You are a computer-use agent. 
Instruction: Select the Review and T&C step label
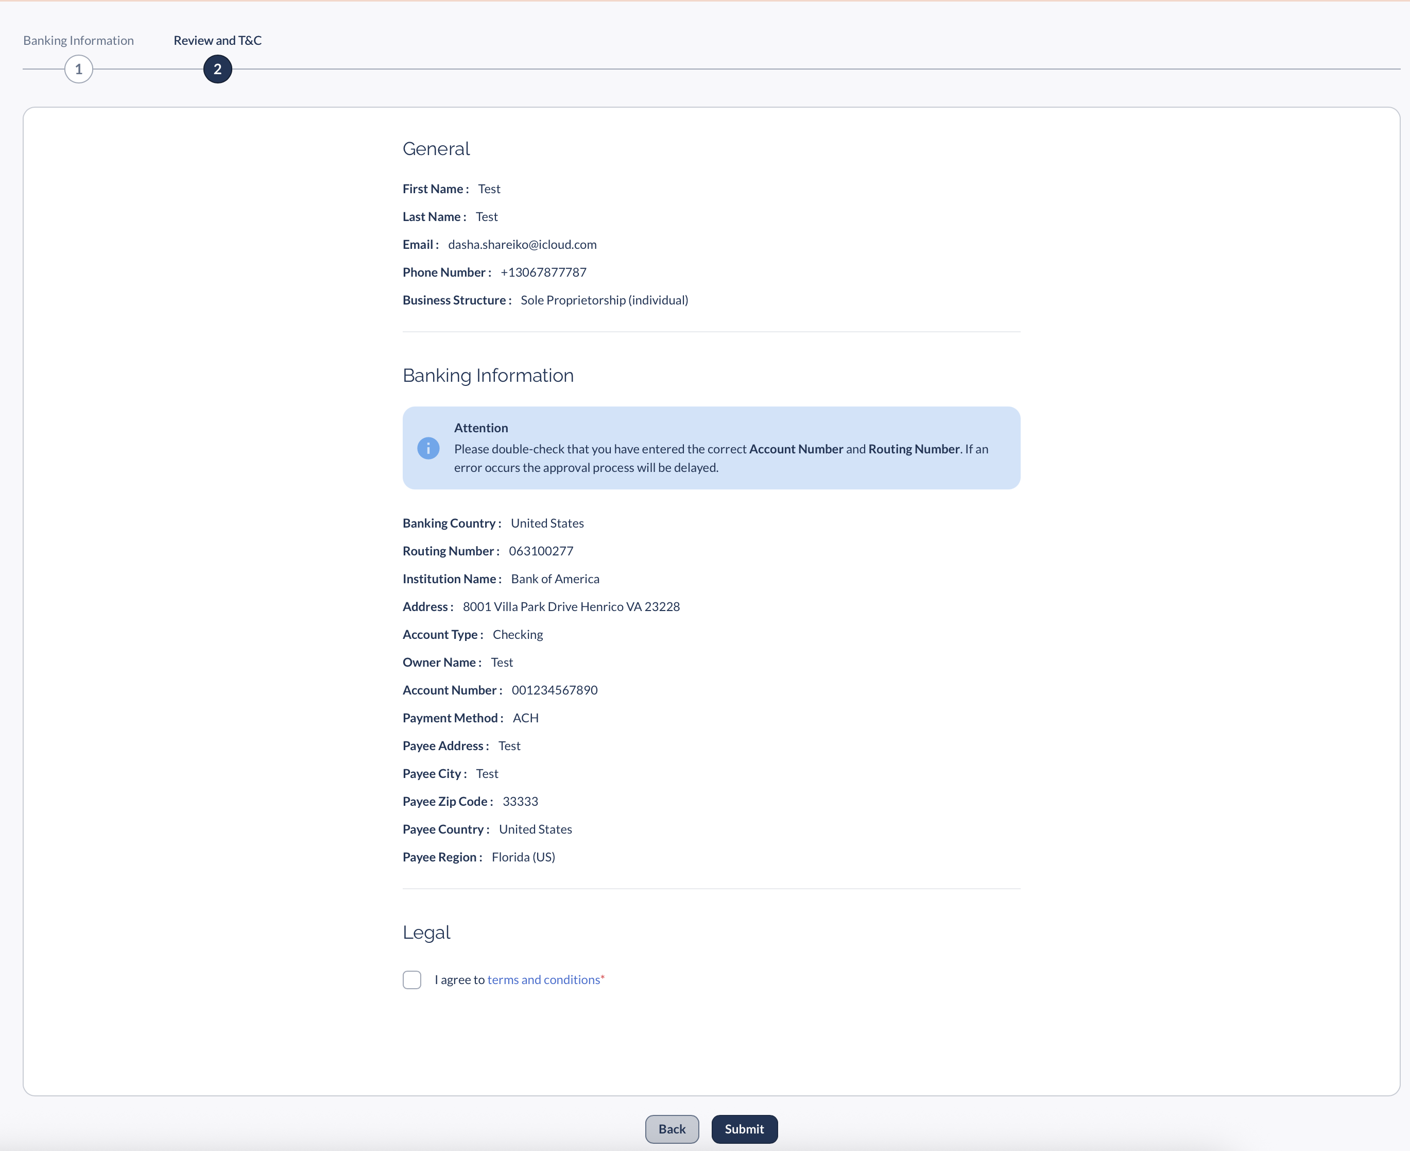pos(217,40)
